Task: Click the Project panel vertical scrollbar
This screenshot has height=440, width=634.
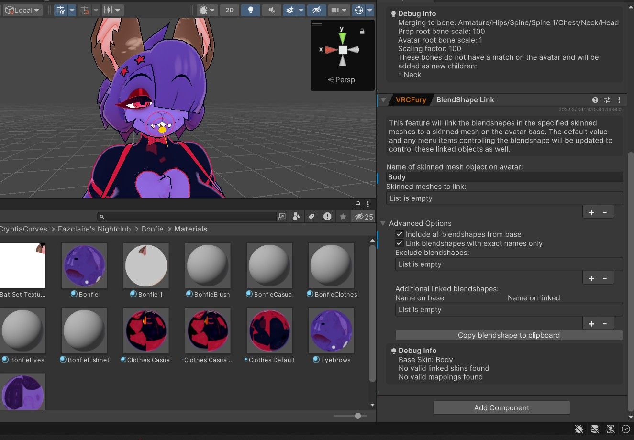Action: tap(372, 313)
